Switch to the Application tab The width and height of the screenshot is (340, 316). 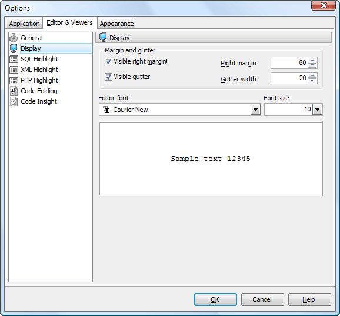click(x=24, y=24)
